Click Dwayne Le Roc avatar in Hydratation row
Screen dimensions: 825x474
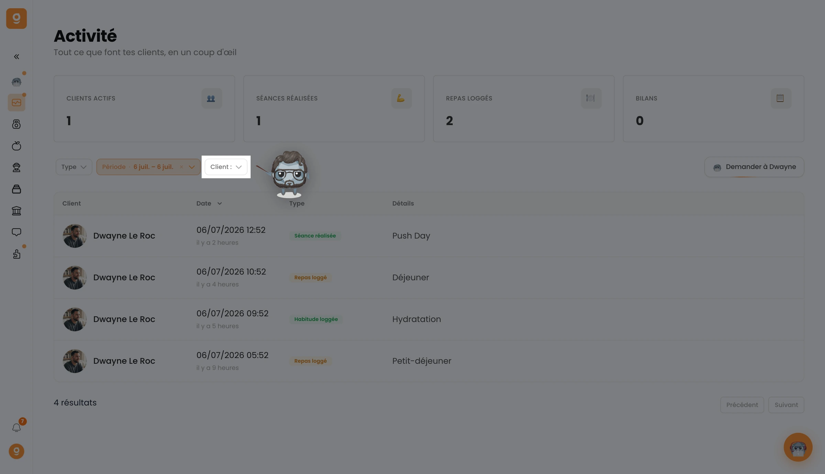pos(75,319)
